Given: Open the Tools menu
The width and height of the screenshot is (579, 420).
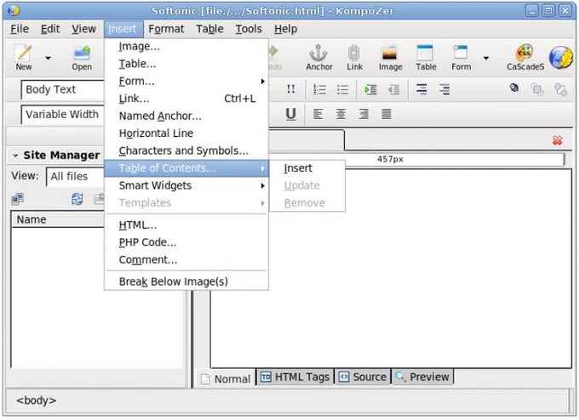Looking at the screenshot, I should coord(249,29).
